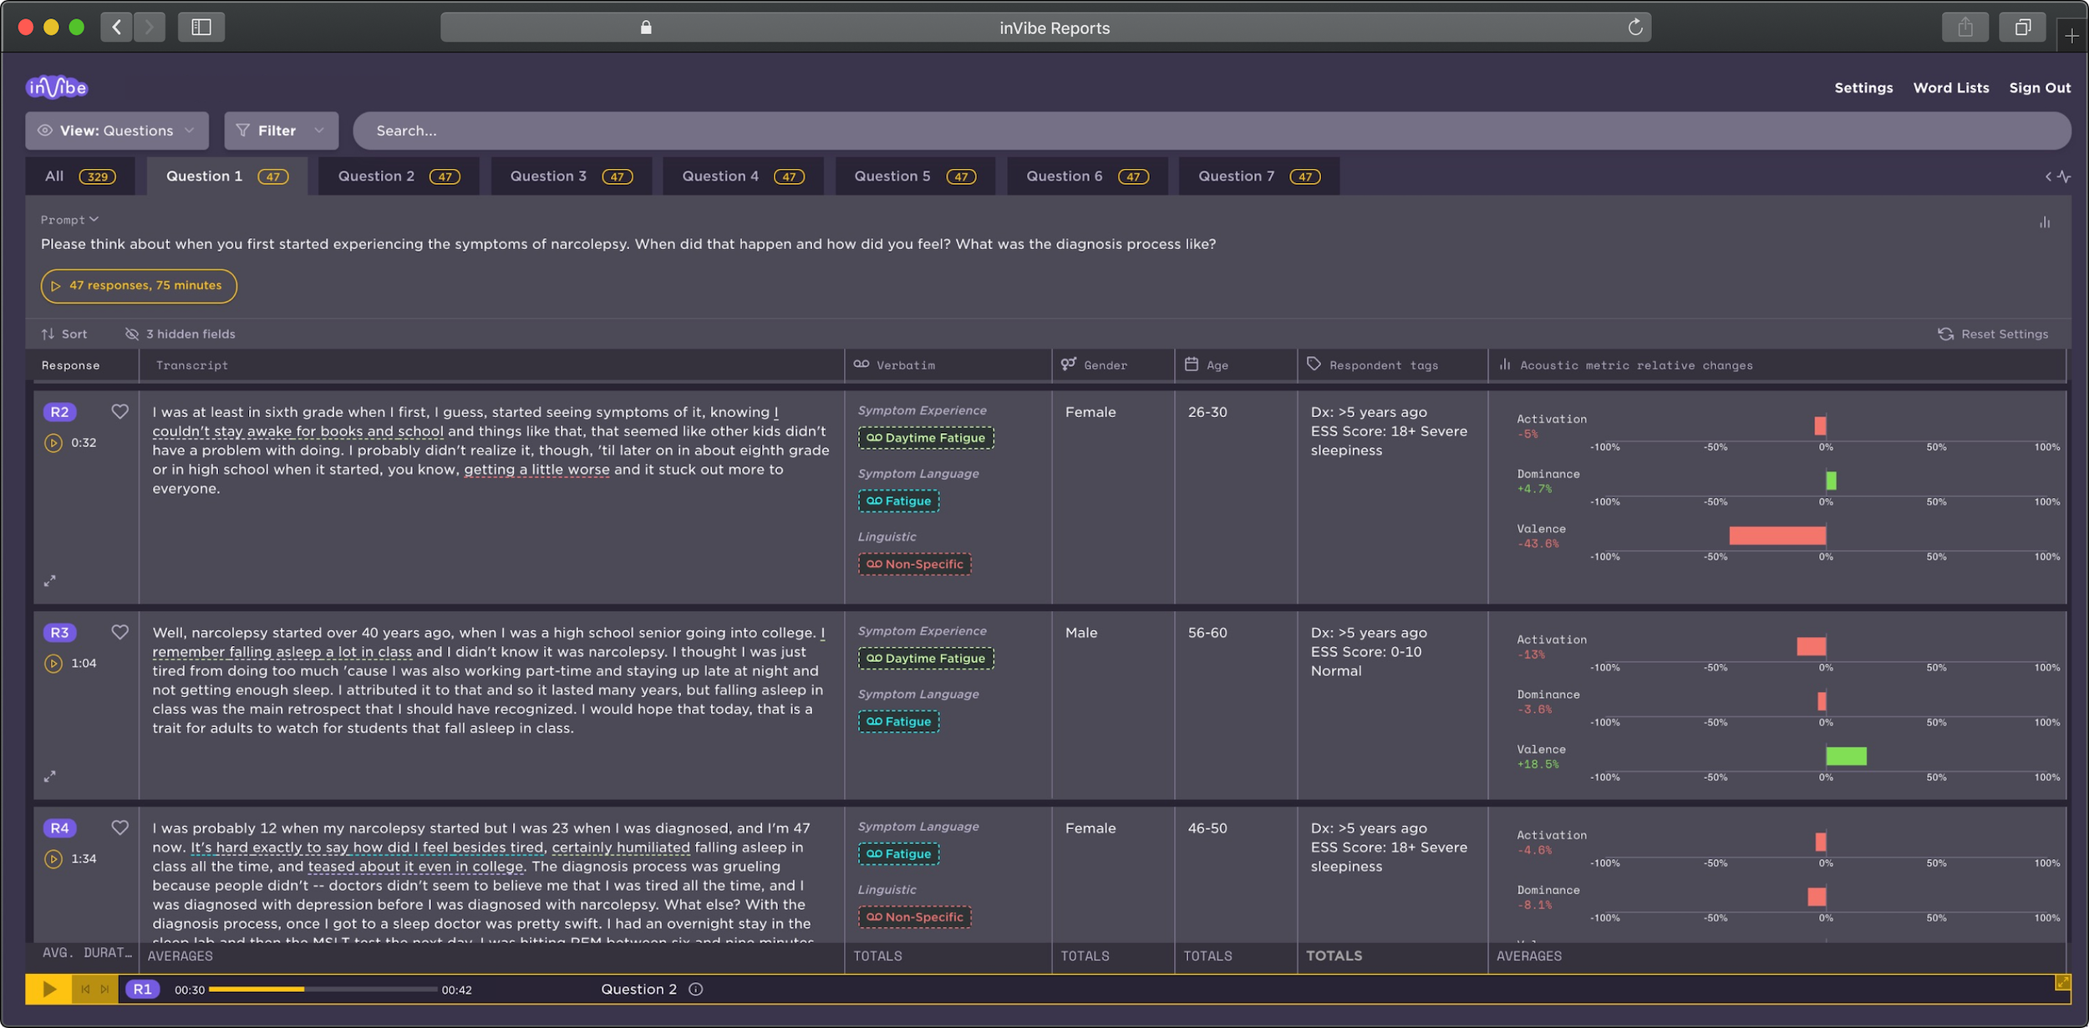Show the 3 hidden fields
The image size is (2089, 1028).
coord(180,334)
